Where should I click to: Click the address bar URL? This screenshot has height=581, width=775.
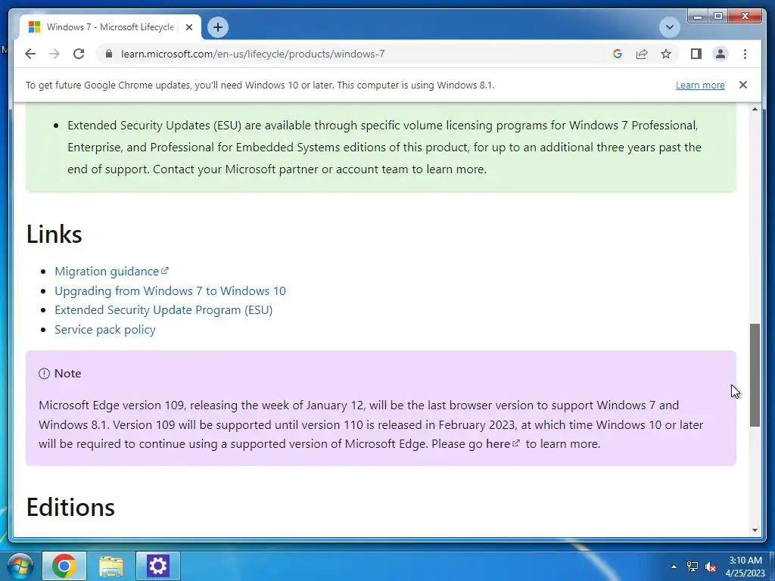(x=253, y=54)
